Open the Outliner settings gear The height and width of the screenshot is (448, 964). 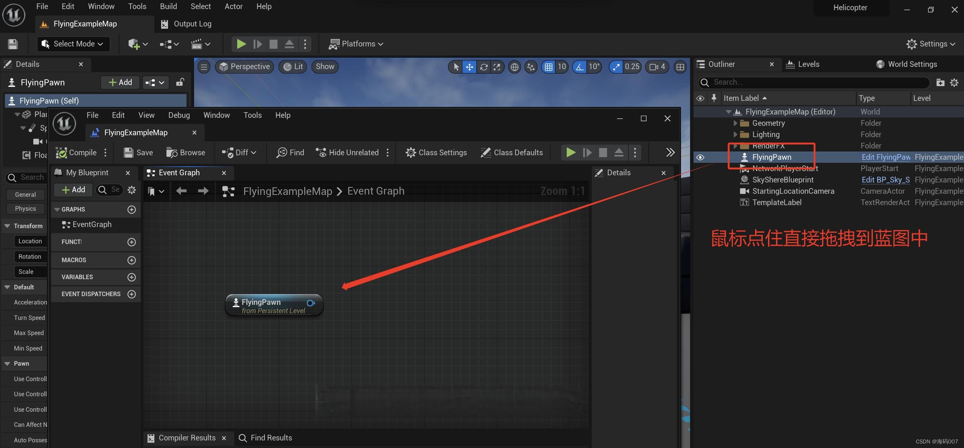[x=954, y=82]
